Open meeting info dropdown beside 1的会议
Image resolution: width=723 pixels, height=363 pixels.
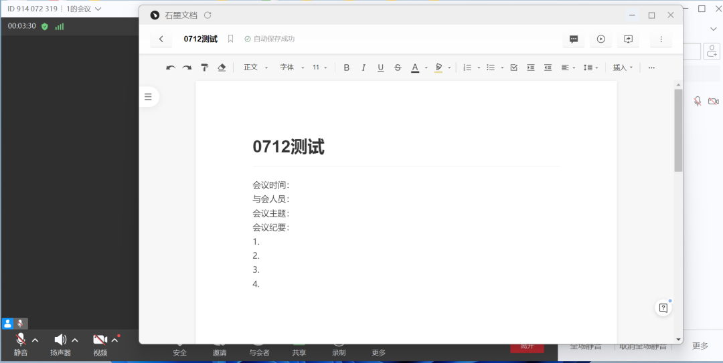coord(97,9)
